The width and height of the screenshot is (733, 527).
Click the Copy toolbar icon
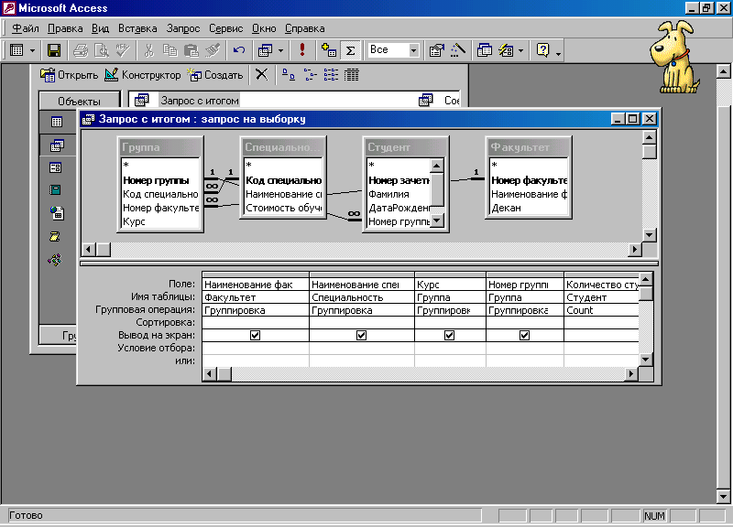[x=170, y=50]
